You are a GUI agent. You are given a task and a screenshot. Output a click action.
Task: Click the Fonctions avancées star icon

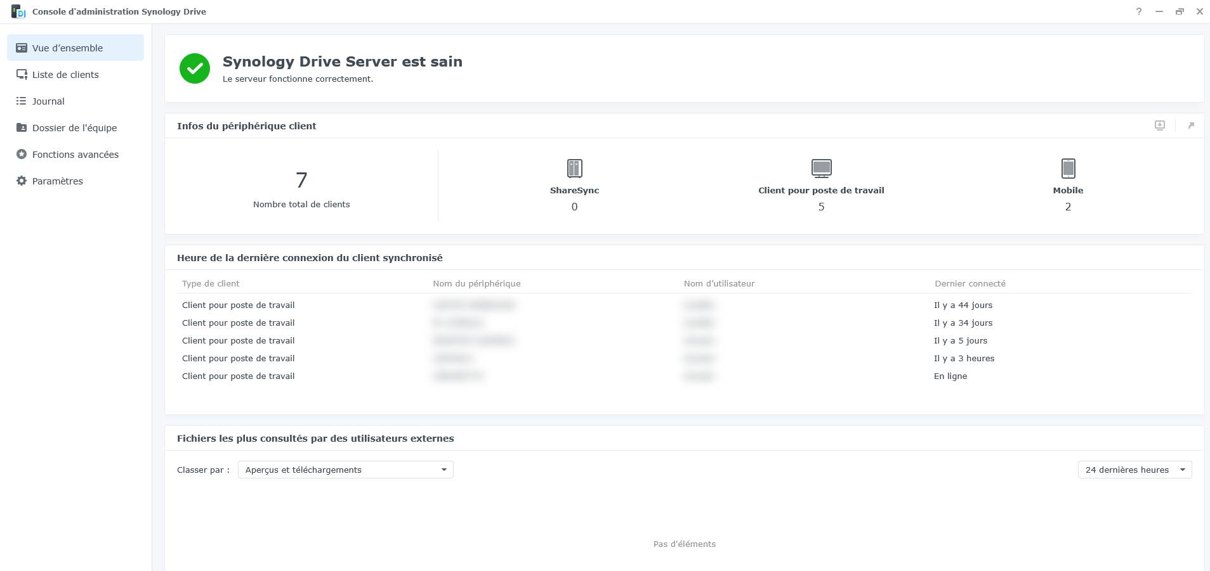(22, 155)
